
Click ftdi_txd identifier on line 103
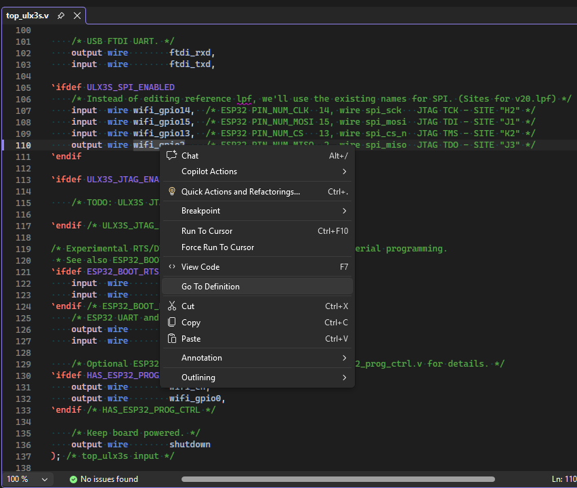[190, 64]
